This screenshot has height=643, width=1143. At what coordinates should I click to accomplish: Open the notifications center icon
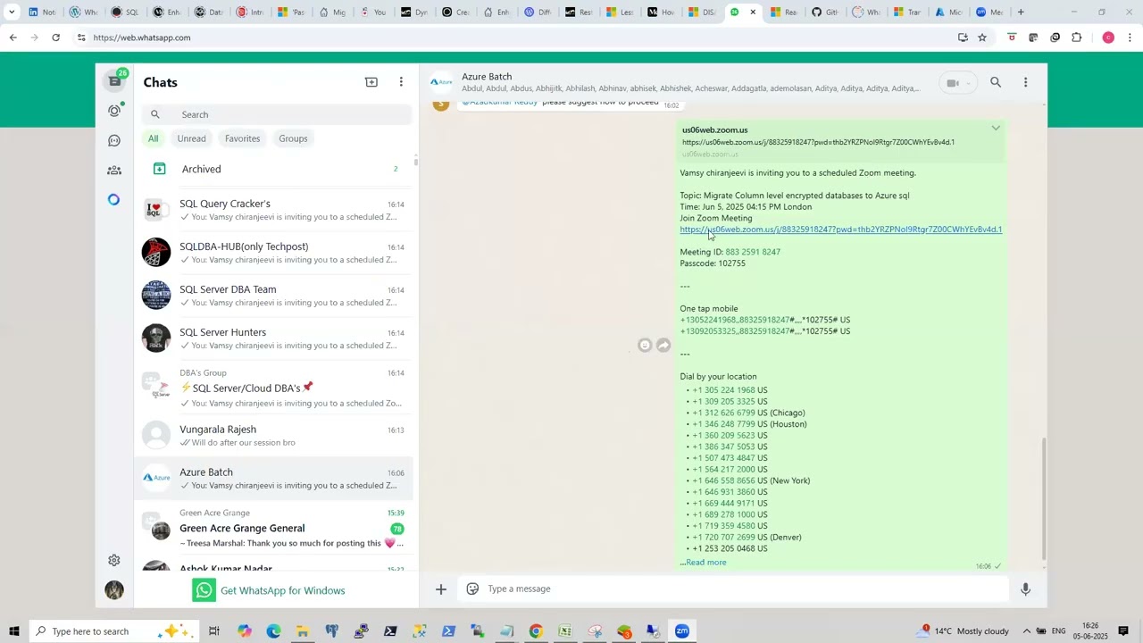pyautogui.click(x=1123, y=631)
